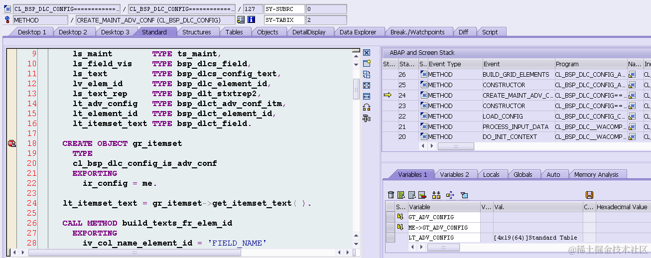Click navigation icon for LOAD_CONFIG stack row
This screenshot has height=258, width=651.
click(632, 116)
